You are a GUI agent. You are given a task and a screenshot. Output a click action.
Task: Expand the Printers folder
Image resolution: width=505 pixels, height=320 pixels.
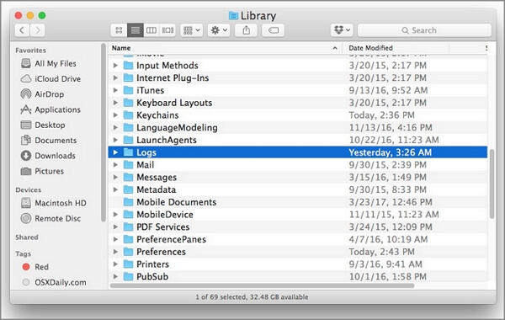tap(115, 264)
